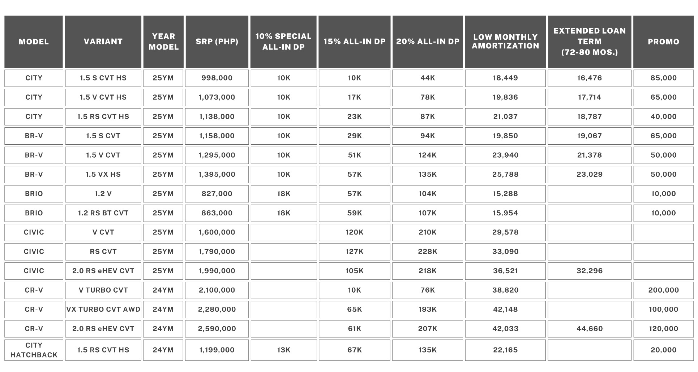Select the LOW MONTHLY AMORTIZATION header

pyautogui.click(x=505, y=42)
